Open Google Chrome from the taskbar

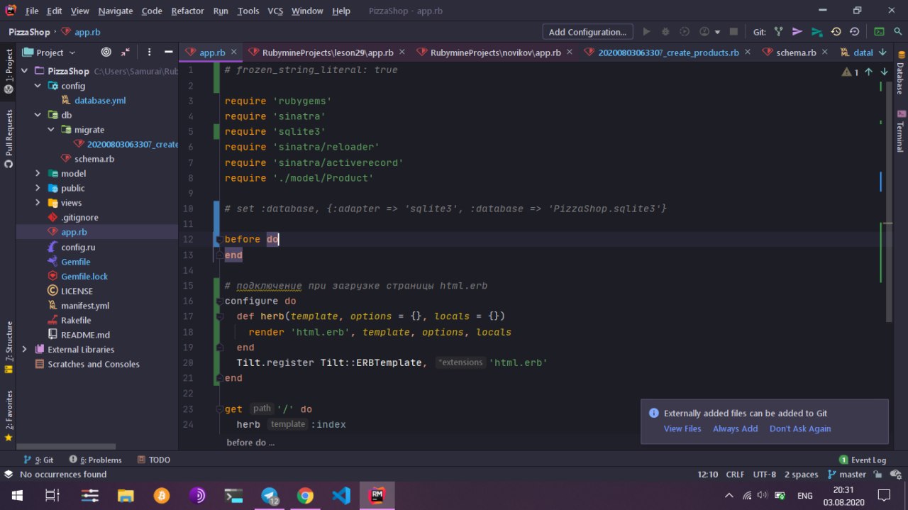(306, 496)
